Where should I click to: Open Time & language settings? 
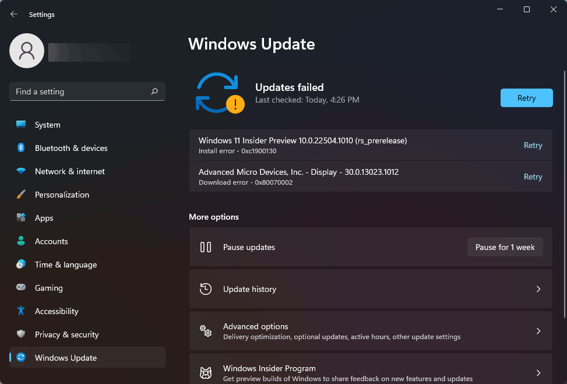pos(65,265)
